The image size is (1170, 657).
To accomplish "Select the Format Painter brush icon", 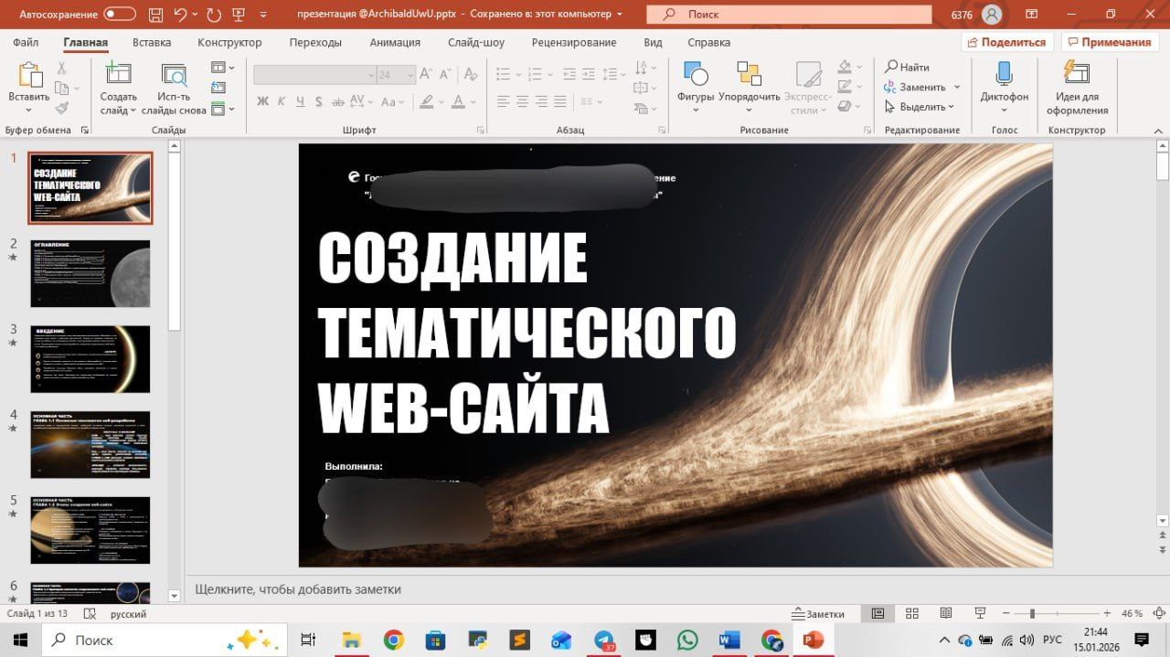I will click(62, 109).
